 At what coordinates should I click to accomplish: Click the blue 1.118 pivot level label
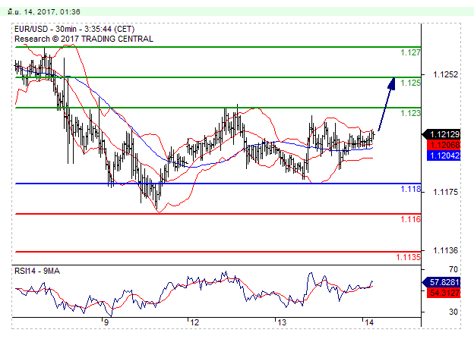point(410,189)
